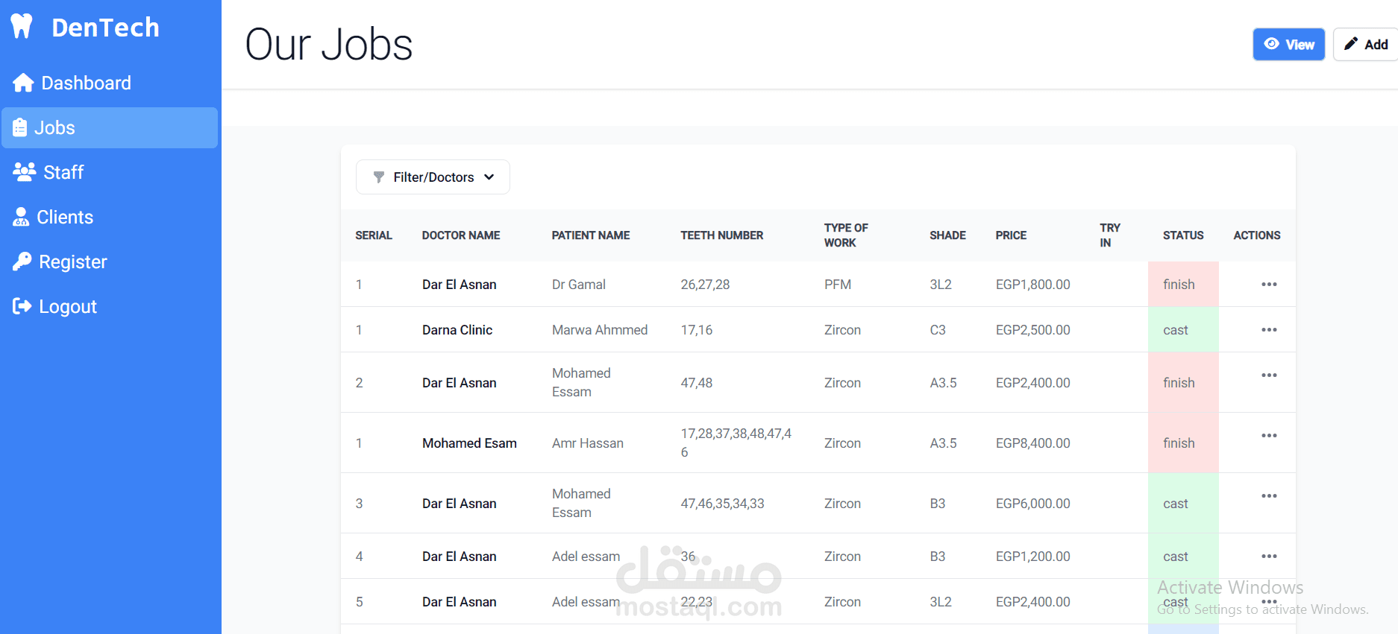The width and height of the screenshot is (1398, 634).
Task: Open actions menu for EGP1,200.00 row
Action: 1269,556
